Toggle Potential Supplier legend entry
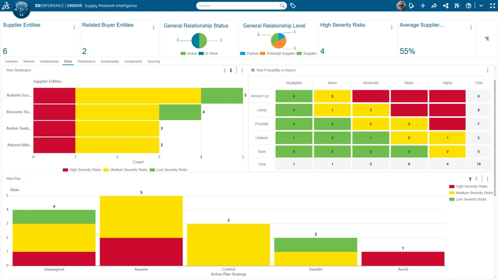498x280 pixels. (x=278, y=54)
